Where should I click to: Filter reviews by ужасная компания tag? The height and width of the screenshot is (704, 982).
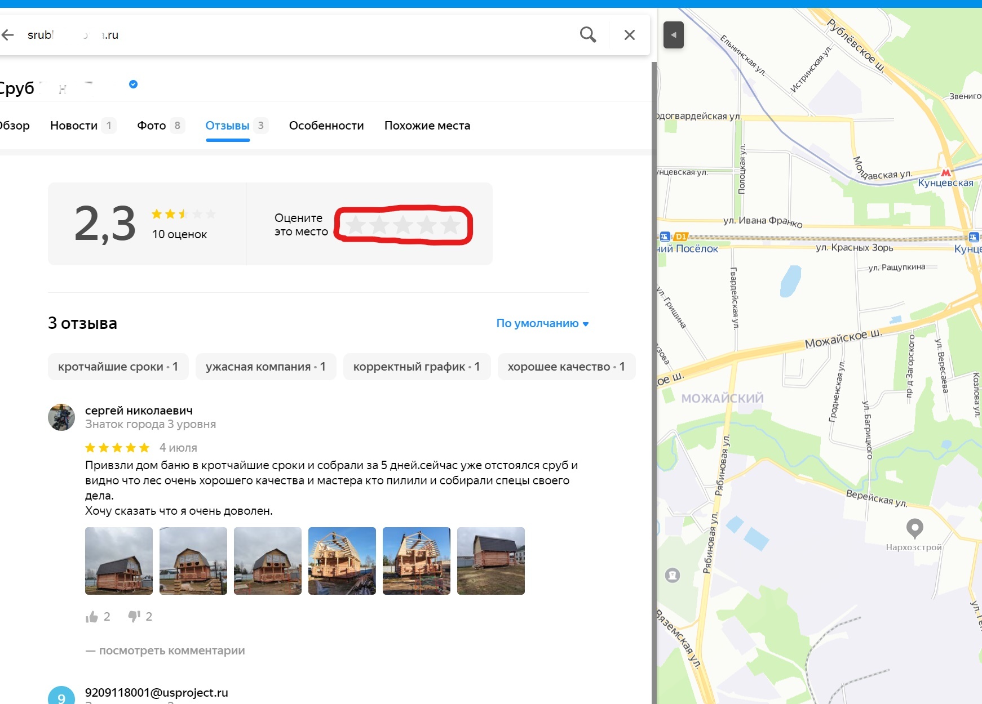click(x=266, y=367)
